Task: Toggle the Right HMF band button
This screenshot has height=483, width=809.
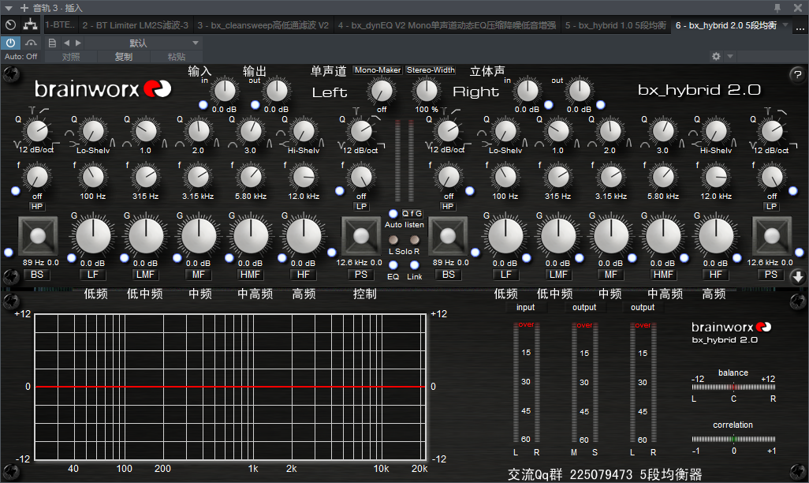Action: point(663,275)
